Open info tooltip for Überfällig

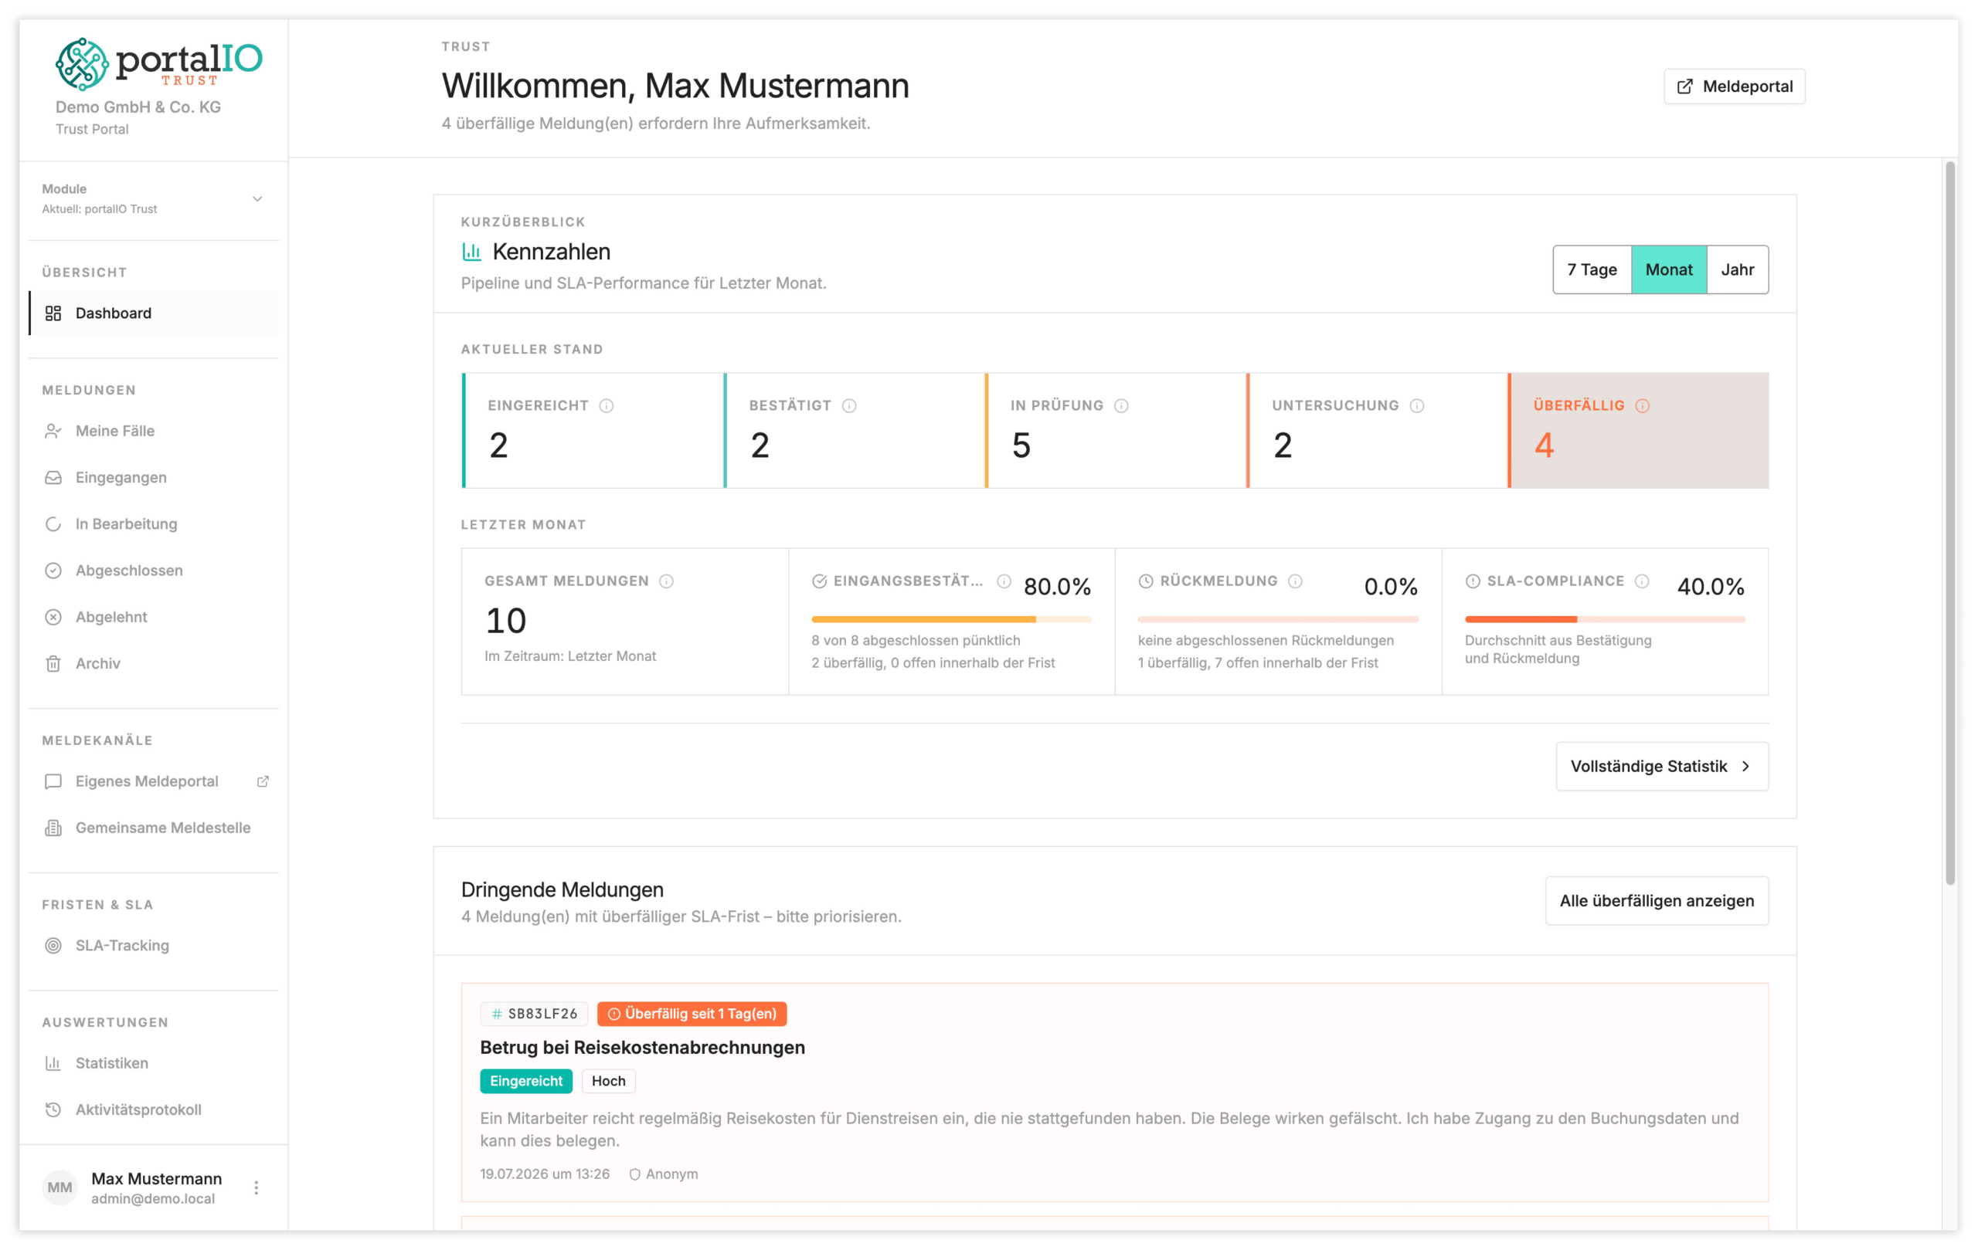[1642, 405]
